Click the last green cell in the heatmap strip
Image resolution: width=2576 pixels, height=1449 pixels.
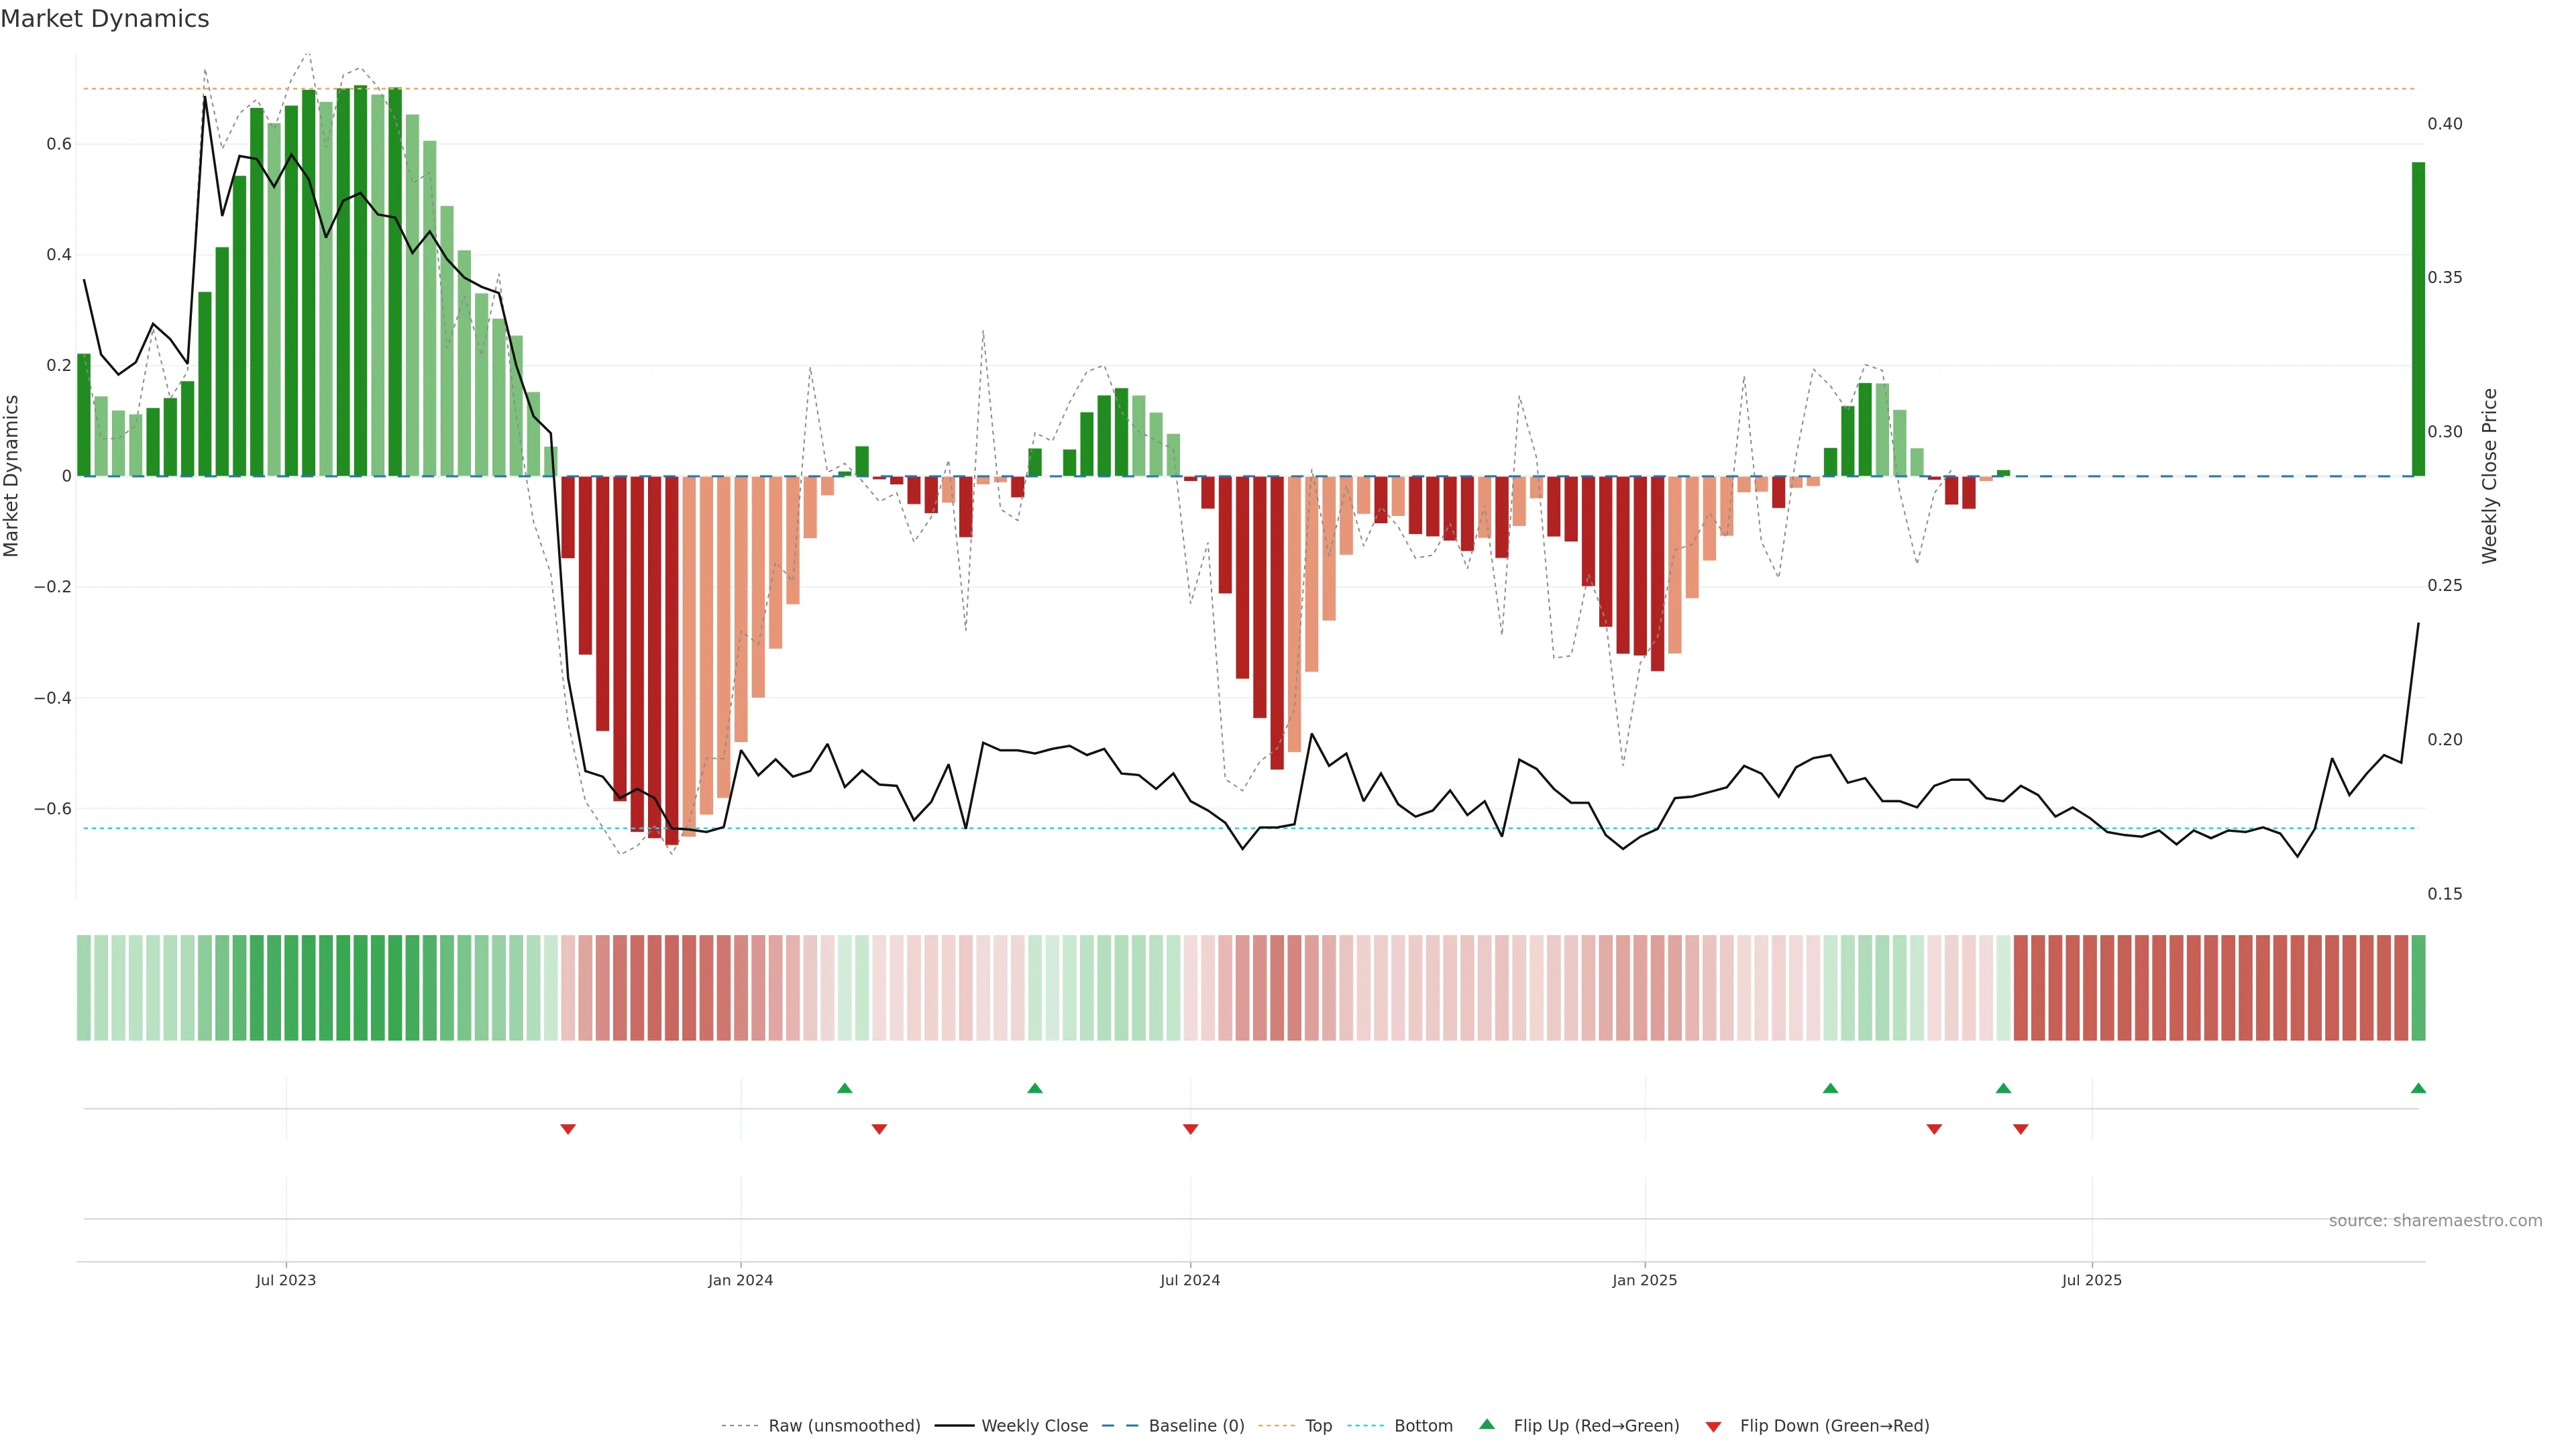[2418, 988]
